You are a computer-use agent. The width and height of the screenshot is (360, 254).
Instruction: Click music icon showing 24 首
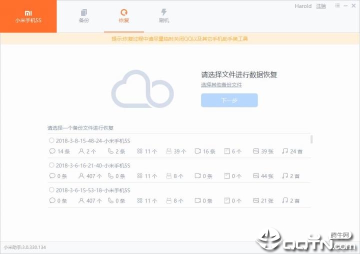pyautogui.click(x=285, y=151)
